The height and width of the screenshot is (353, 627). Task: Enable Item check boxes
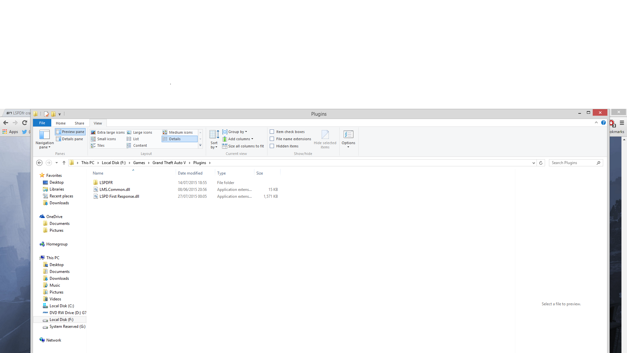[x=272, y=132]
